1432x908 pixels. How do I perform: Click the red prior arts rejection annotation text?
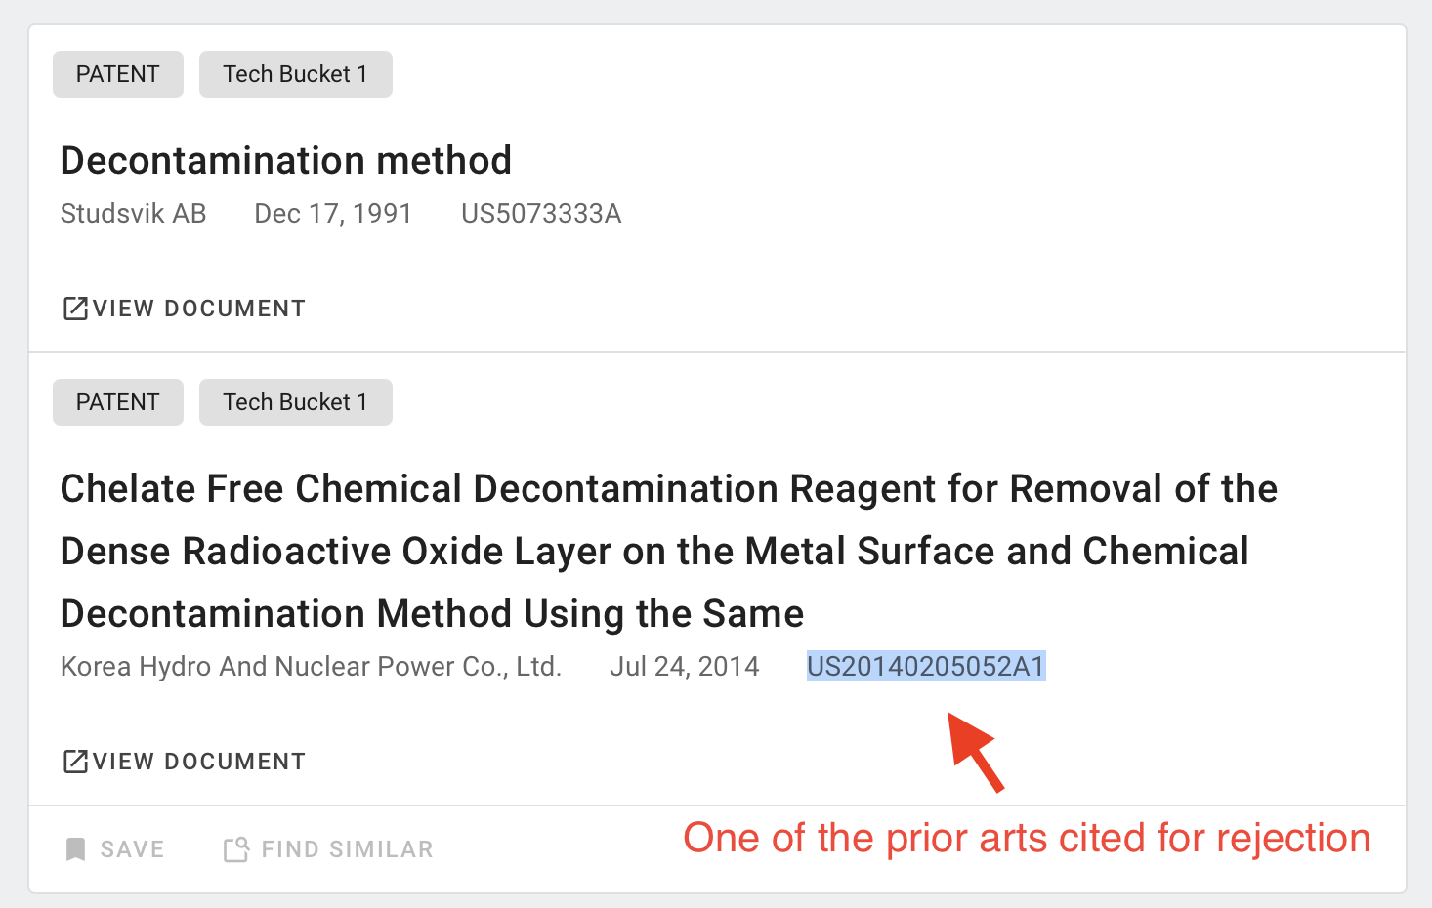coord(1027,839)
